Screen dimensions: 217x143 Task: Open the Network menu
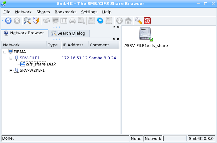23,12
